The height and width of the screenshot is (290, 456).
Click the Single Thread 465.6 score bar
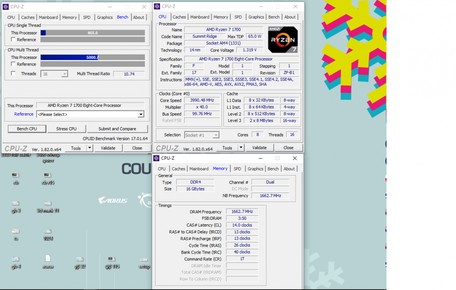93,33
